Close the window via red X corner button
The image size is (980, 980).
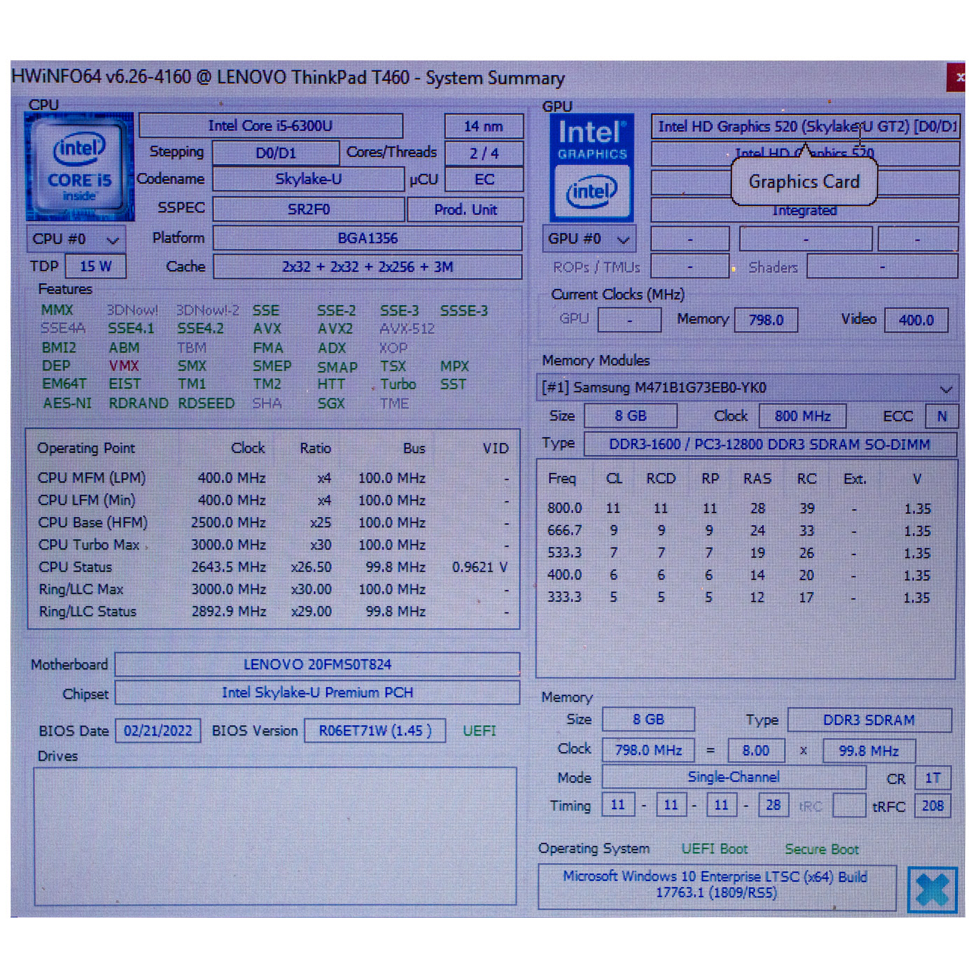[x=957, y=78]
